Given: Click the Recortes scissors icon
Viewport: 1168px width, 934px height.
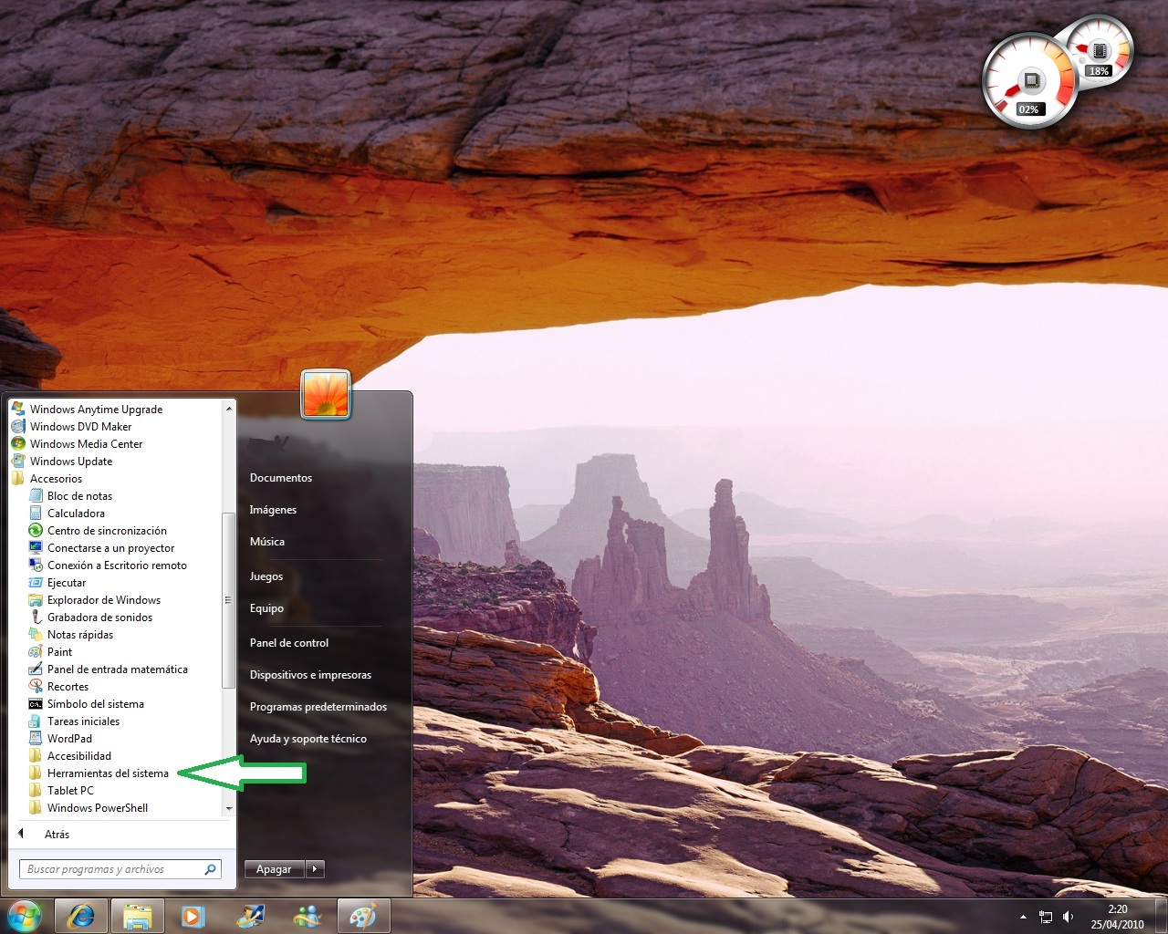Looking at the screenshot, I should pyautogui.click(x=36, y=687).
